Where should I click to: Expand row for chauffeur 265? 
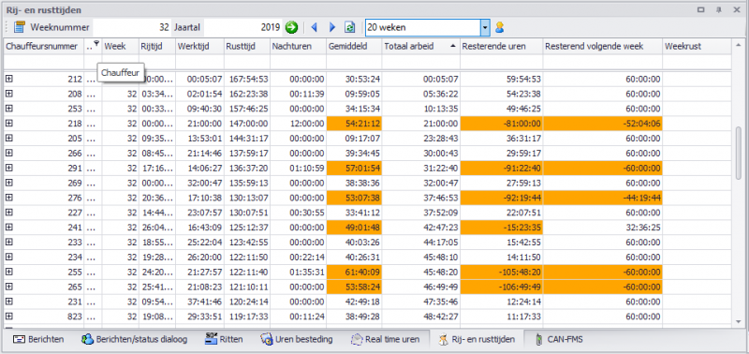pos(8,287)
